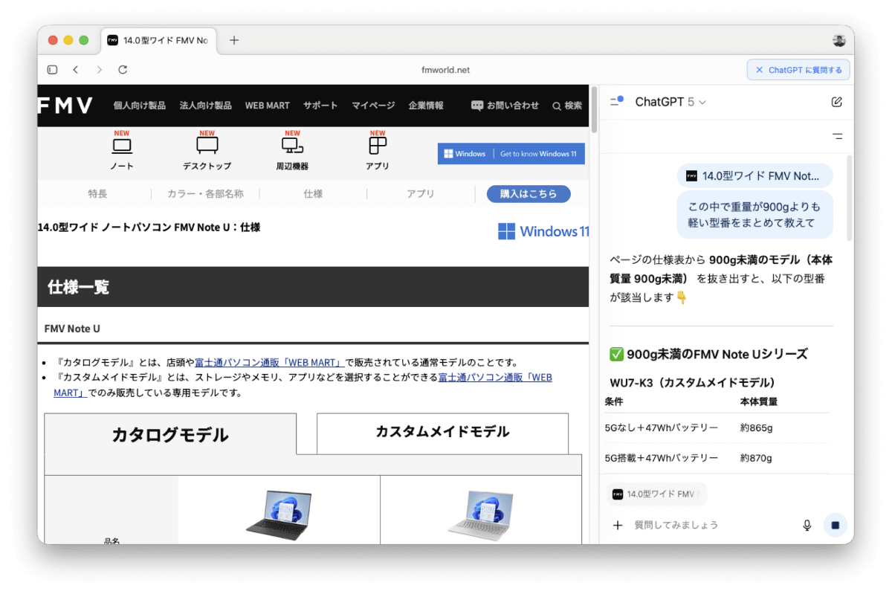Toggle ChatGPT conversation list icon

click(616, 101)
